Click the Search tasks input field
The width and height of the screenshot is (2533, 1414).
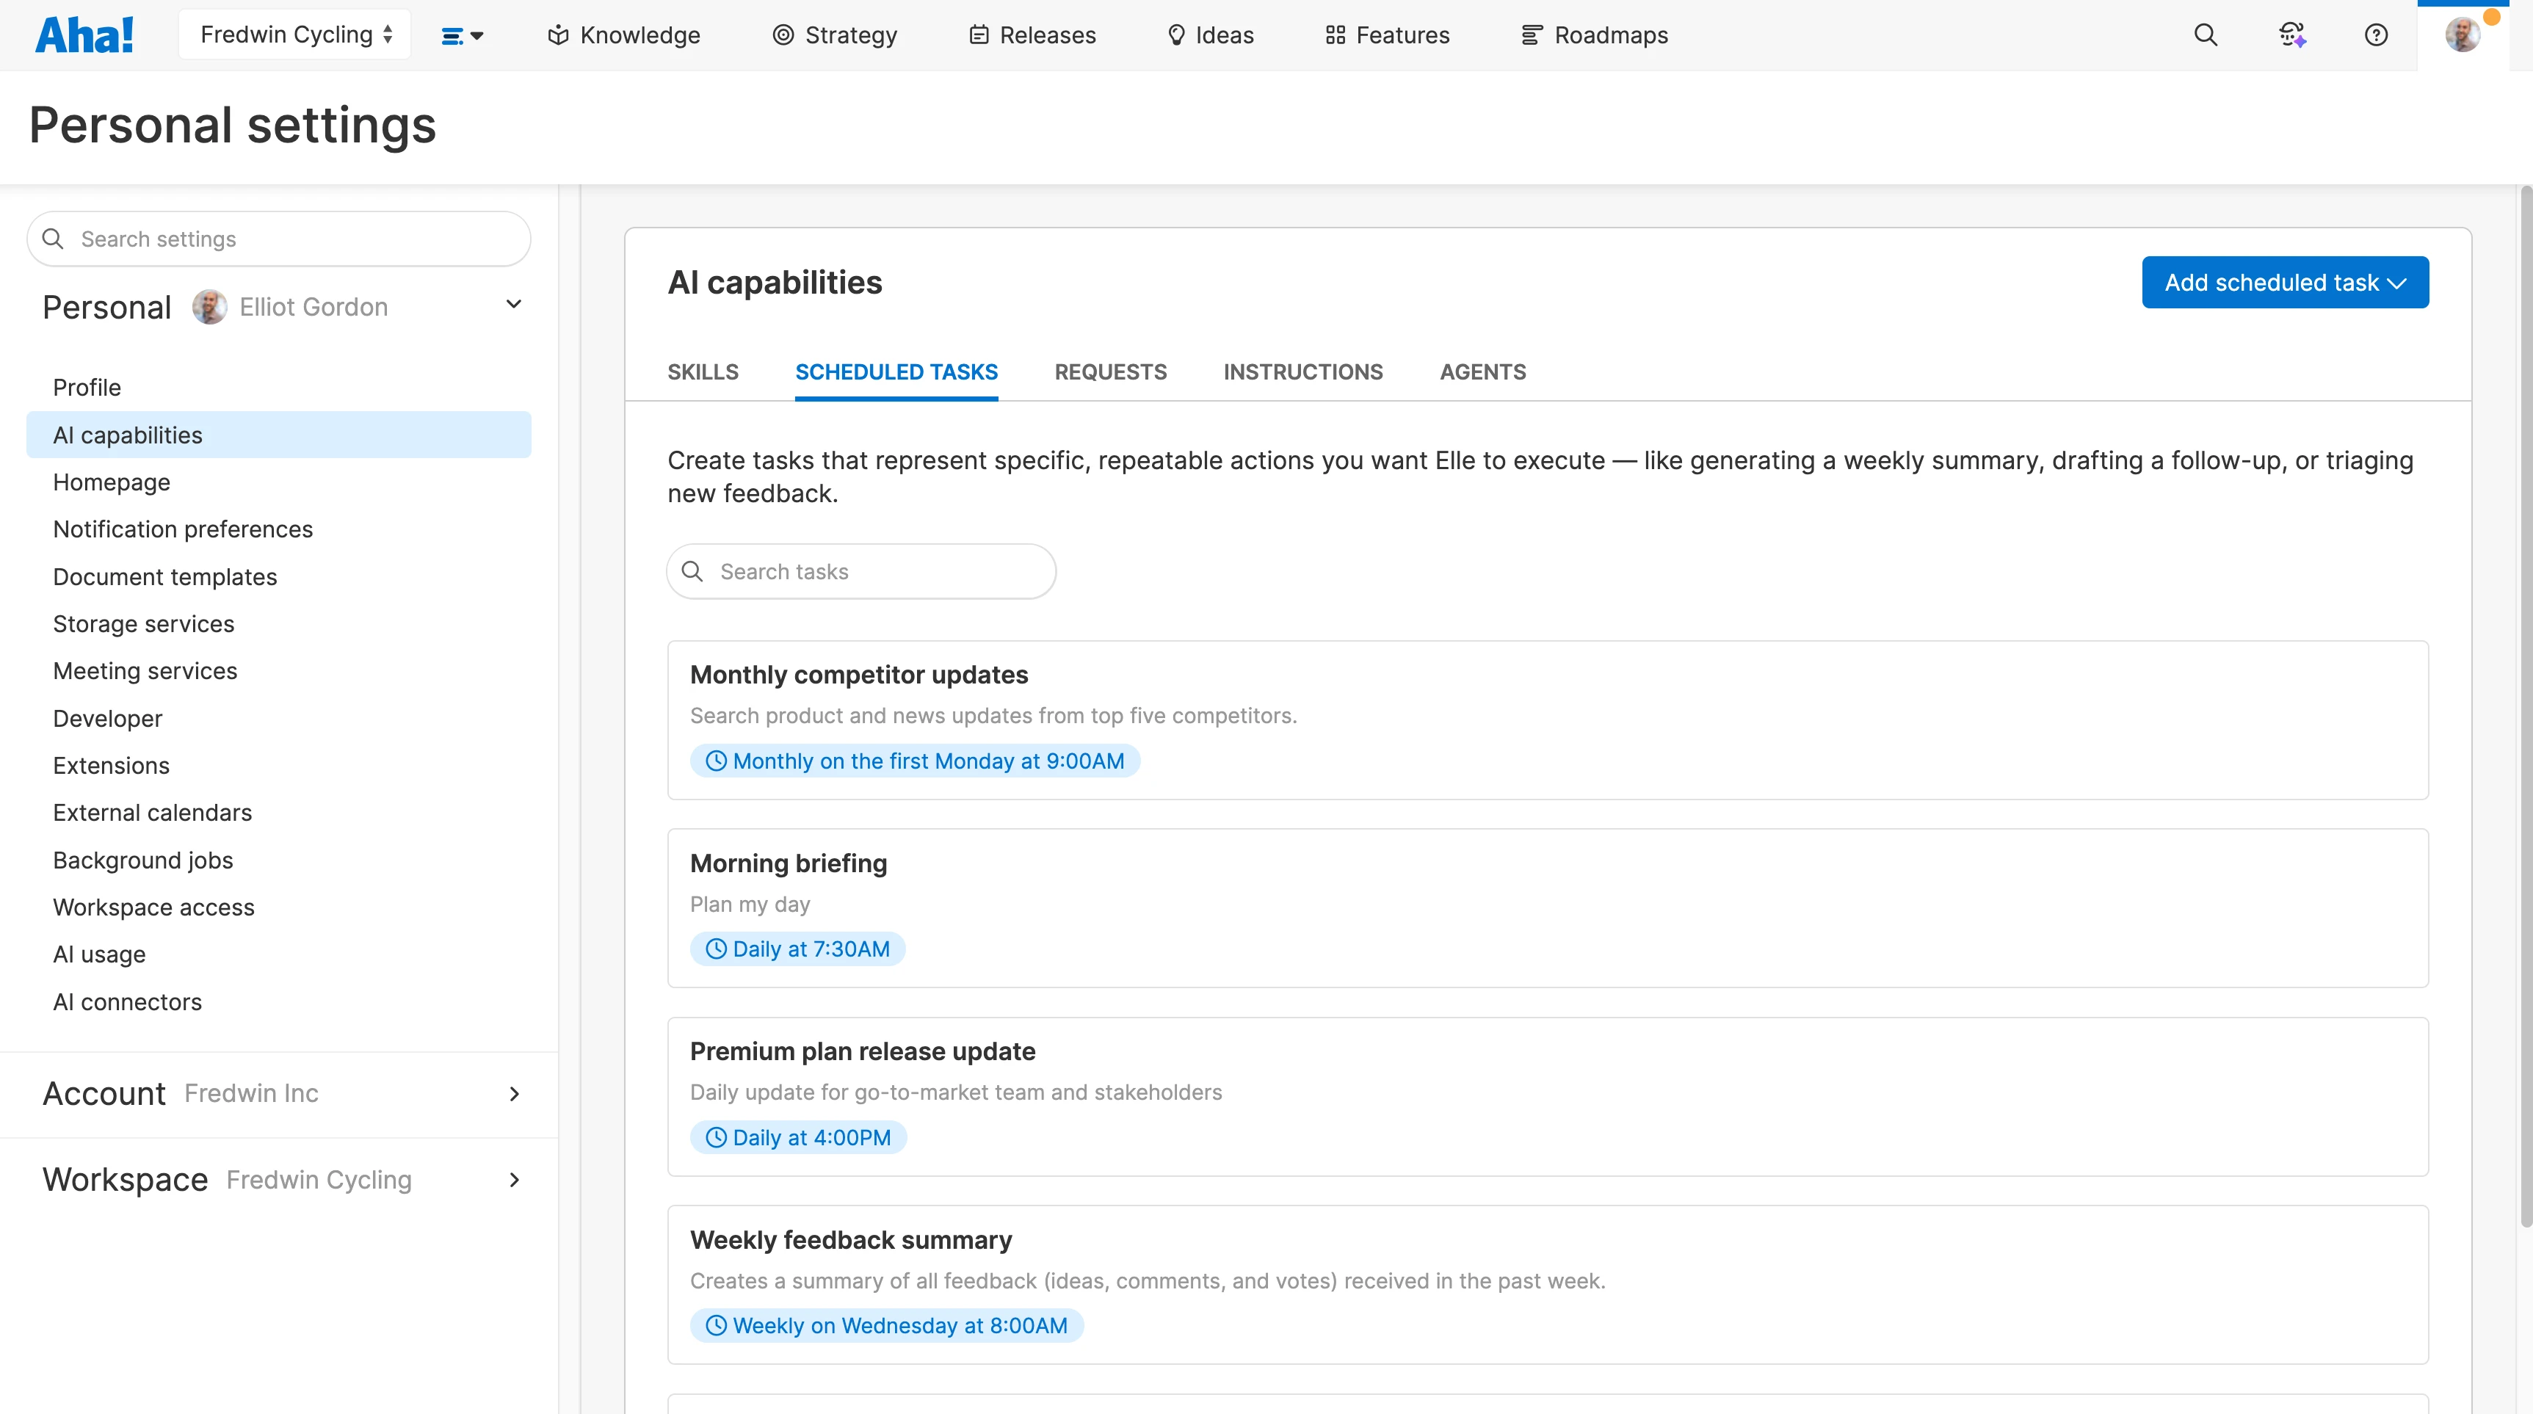[861, 571]
